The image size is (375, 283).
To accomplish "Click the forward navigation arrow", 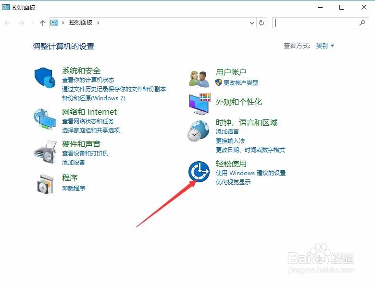I will pyautogui.click(x=21, y=23).
